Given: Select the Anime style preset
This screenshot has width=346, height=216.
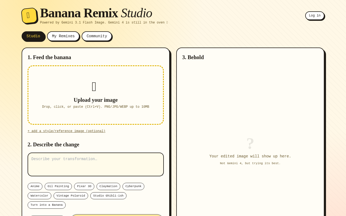Looking at the screenshot, I should click(x=35, y=186).
